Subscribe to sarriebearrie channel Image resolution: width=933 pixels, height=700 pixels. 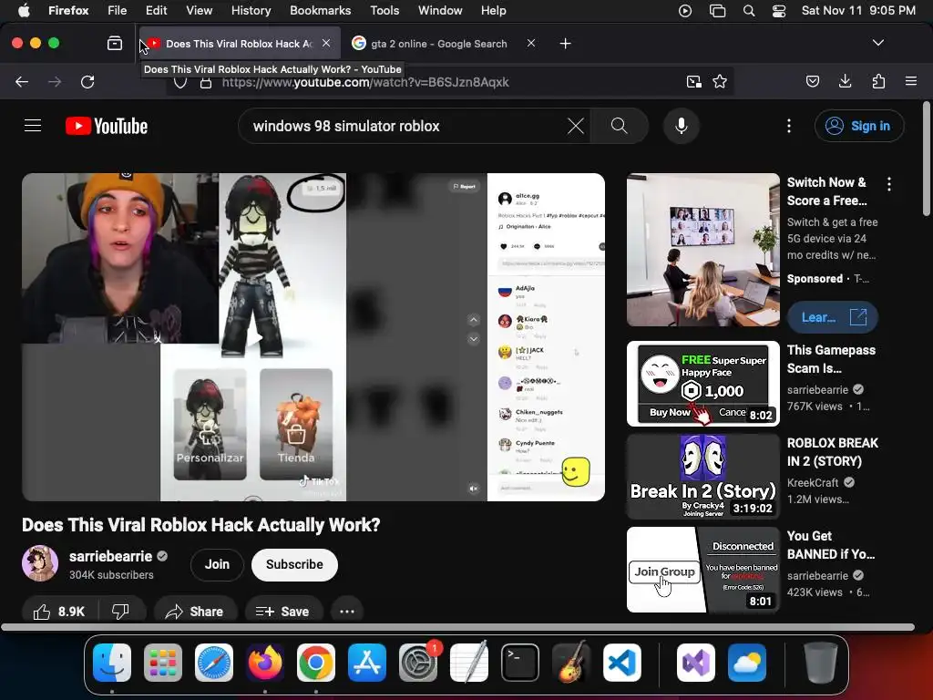click(294, 564)
